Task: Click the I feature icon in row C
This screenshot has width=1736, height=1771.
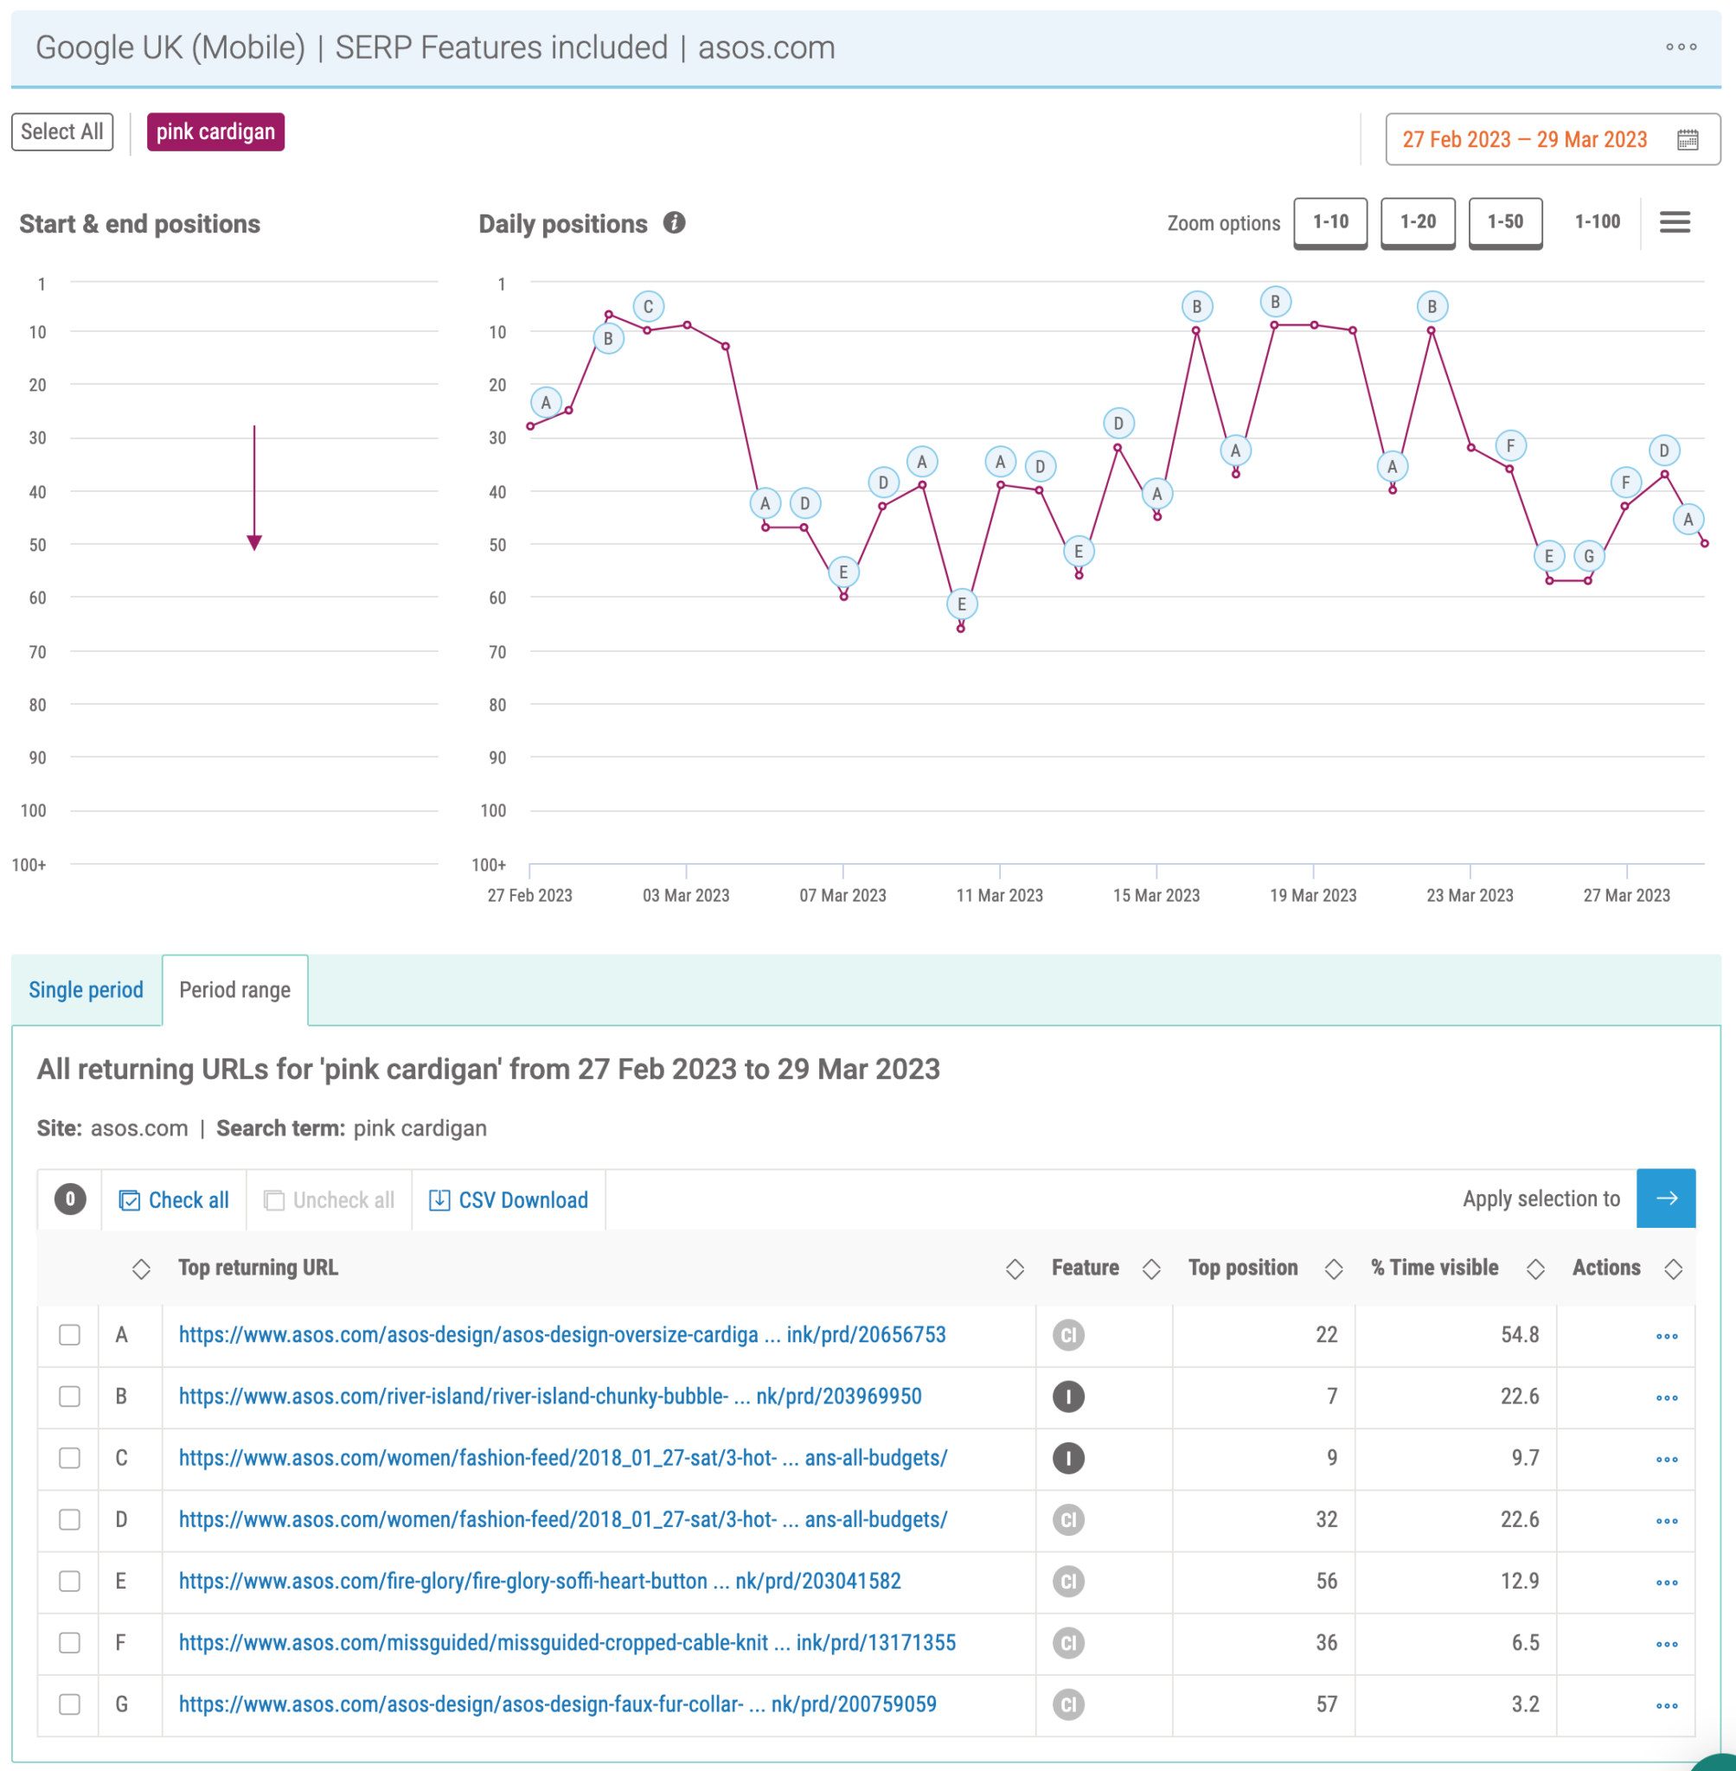Action: pyautogui.click(x=1067, y=1458)
